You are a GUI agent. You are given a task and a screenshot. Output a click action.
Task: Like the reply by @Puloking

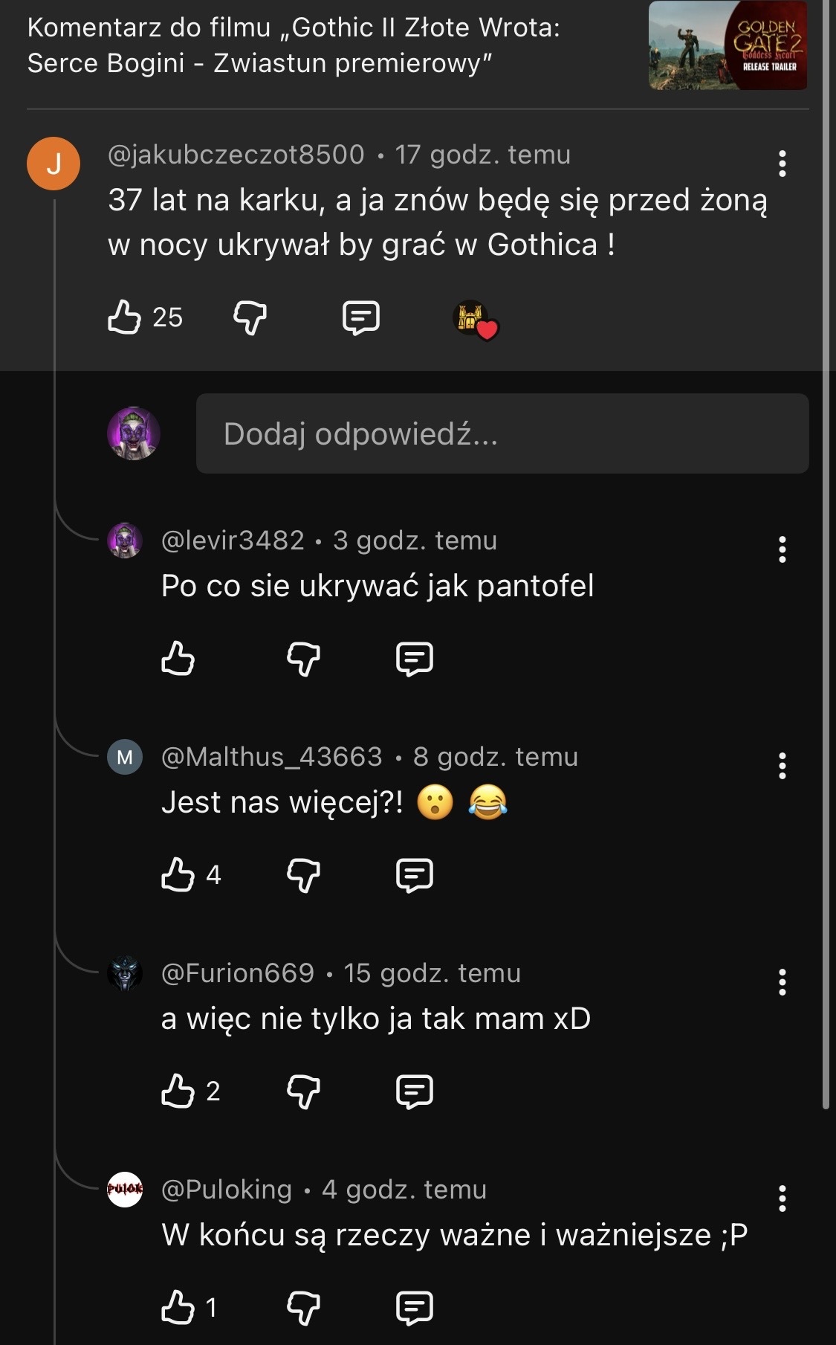tap(178, 1308)
